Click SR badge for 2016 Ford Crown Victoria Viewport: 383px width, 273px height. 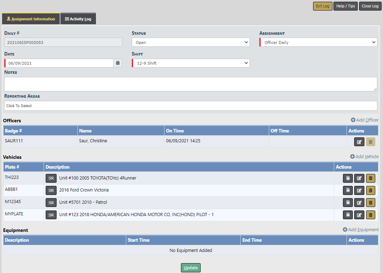coord(51,190)
